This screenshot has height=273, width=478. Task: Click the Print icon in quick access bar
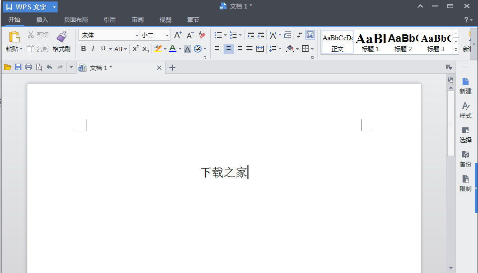tap(28, 68)
